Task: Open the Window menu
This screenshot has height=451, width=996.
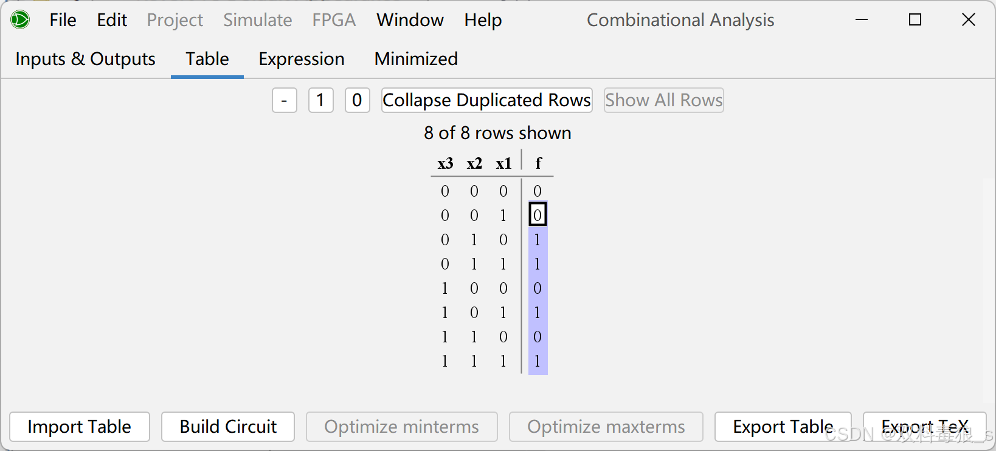Action: coord(410,20)
